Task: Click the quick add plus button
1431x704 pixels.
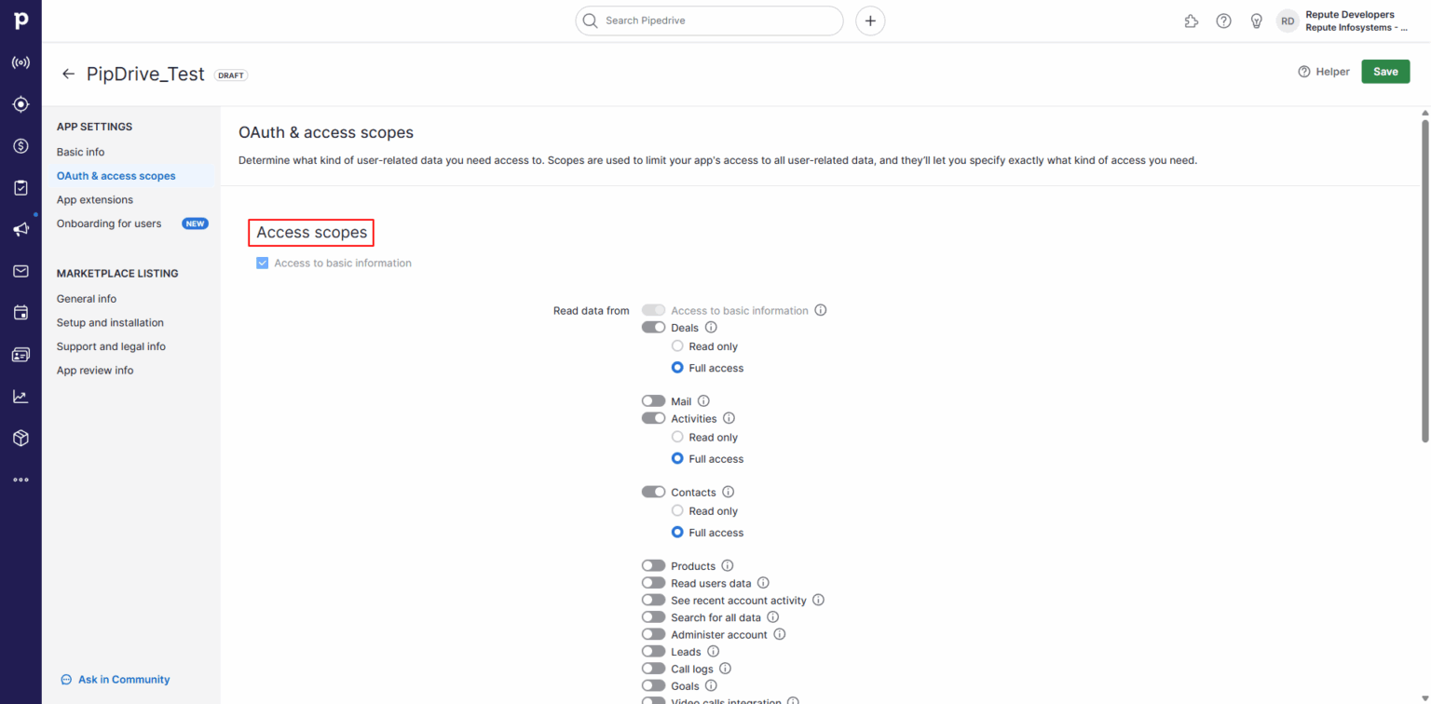Action: point(870,20)
